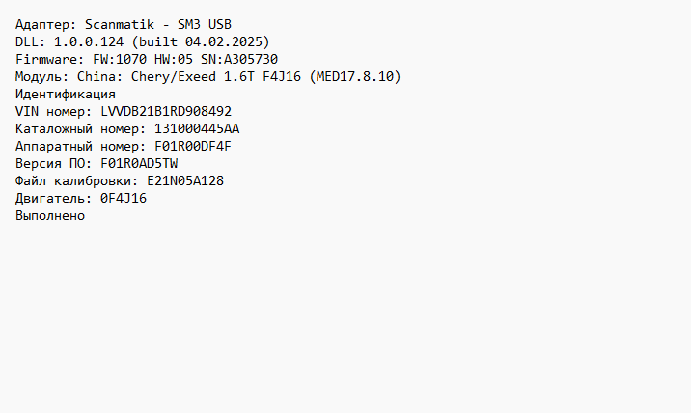The width and height of the screenshot is (691, 413).
Task: Select the catalog number 131000445AA
Action: click(197, 128)
